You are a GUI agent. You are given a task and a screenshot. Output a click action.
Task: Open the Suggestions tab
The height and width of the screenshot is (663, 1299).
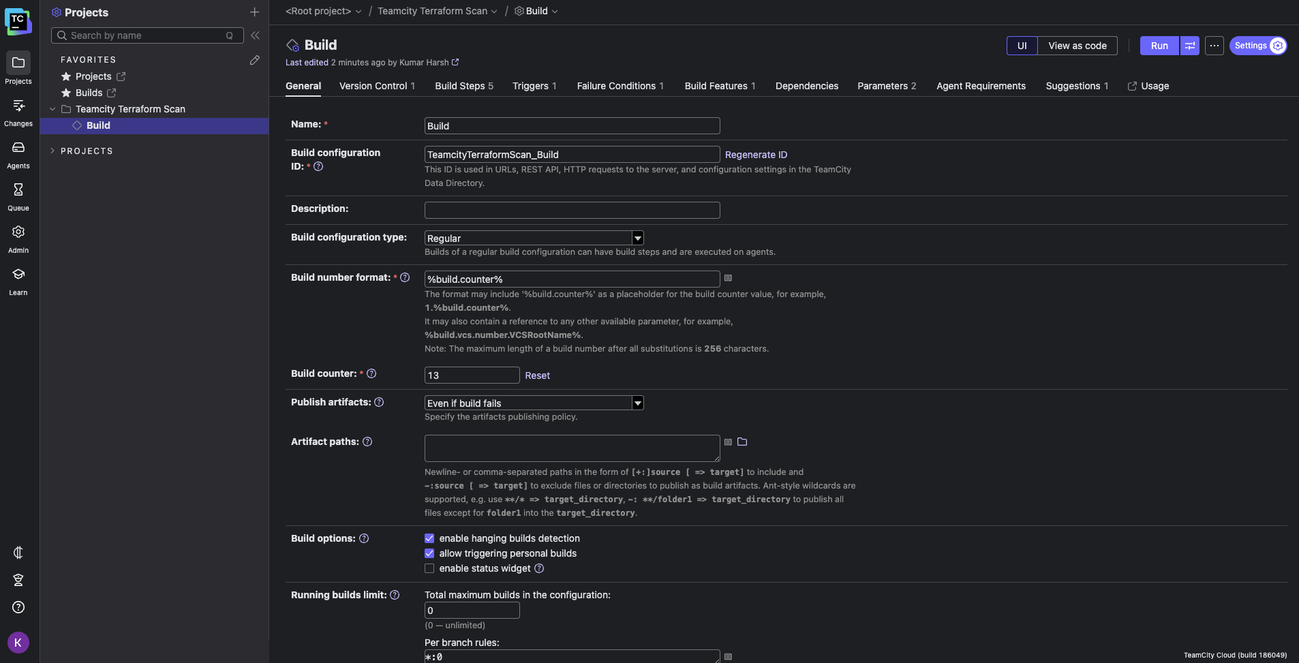[1077, 86]
